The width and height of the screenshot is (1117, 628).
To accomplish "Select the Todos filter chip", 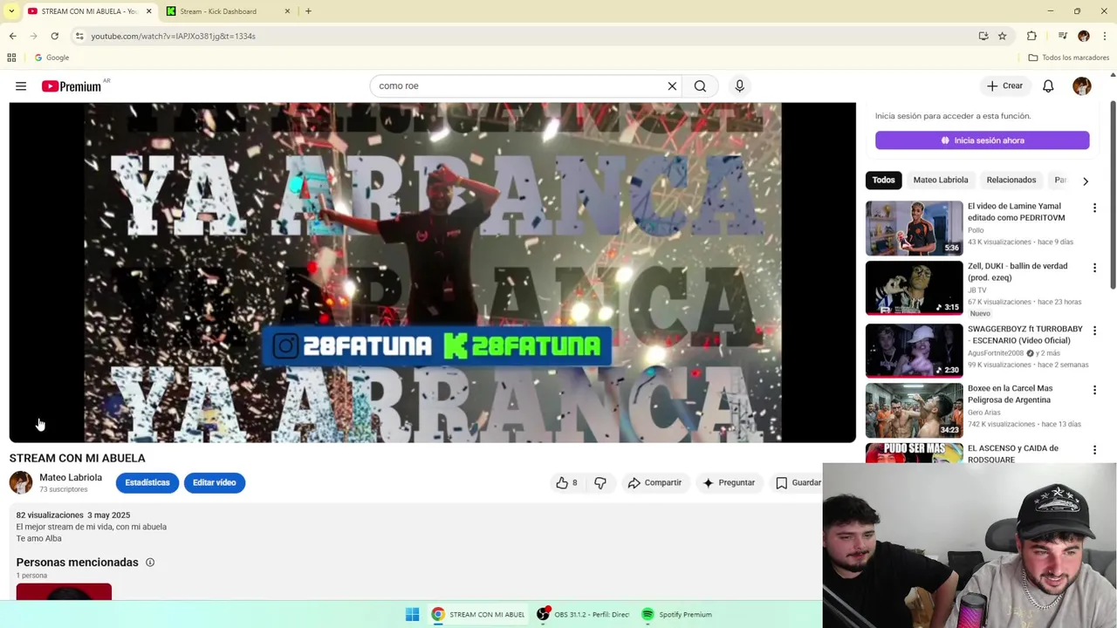I will [x=883, y=180].
